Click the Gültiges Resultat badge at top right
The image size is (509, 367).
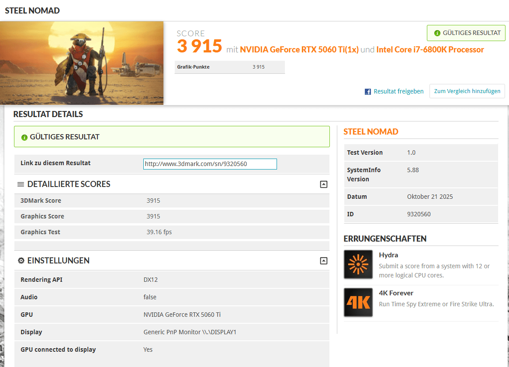coord(466,33)
